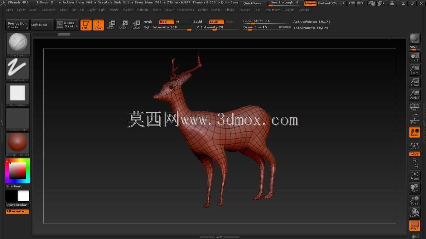Toggle the Menus button
Image resolution: width=426 pixels, height=239 pixels.
tap(310, 3)
